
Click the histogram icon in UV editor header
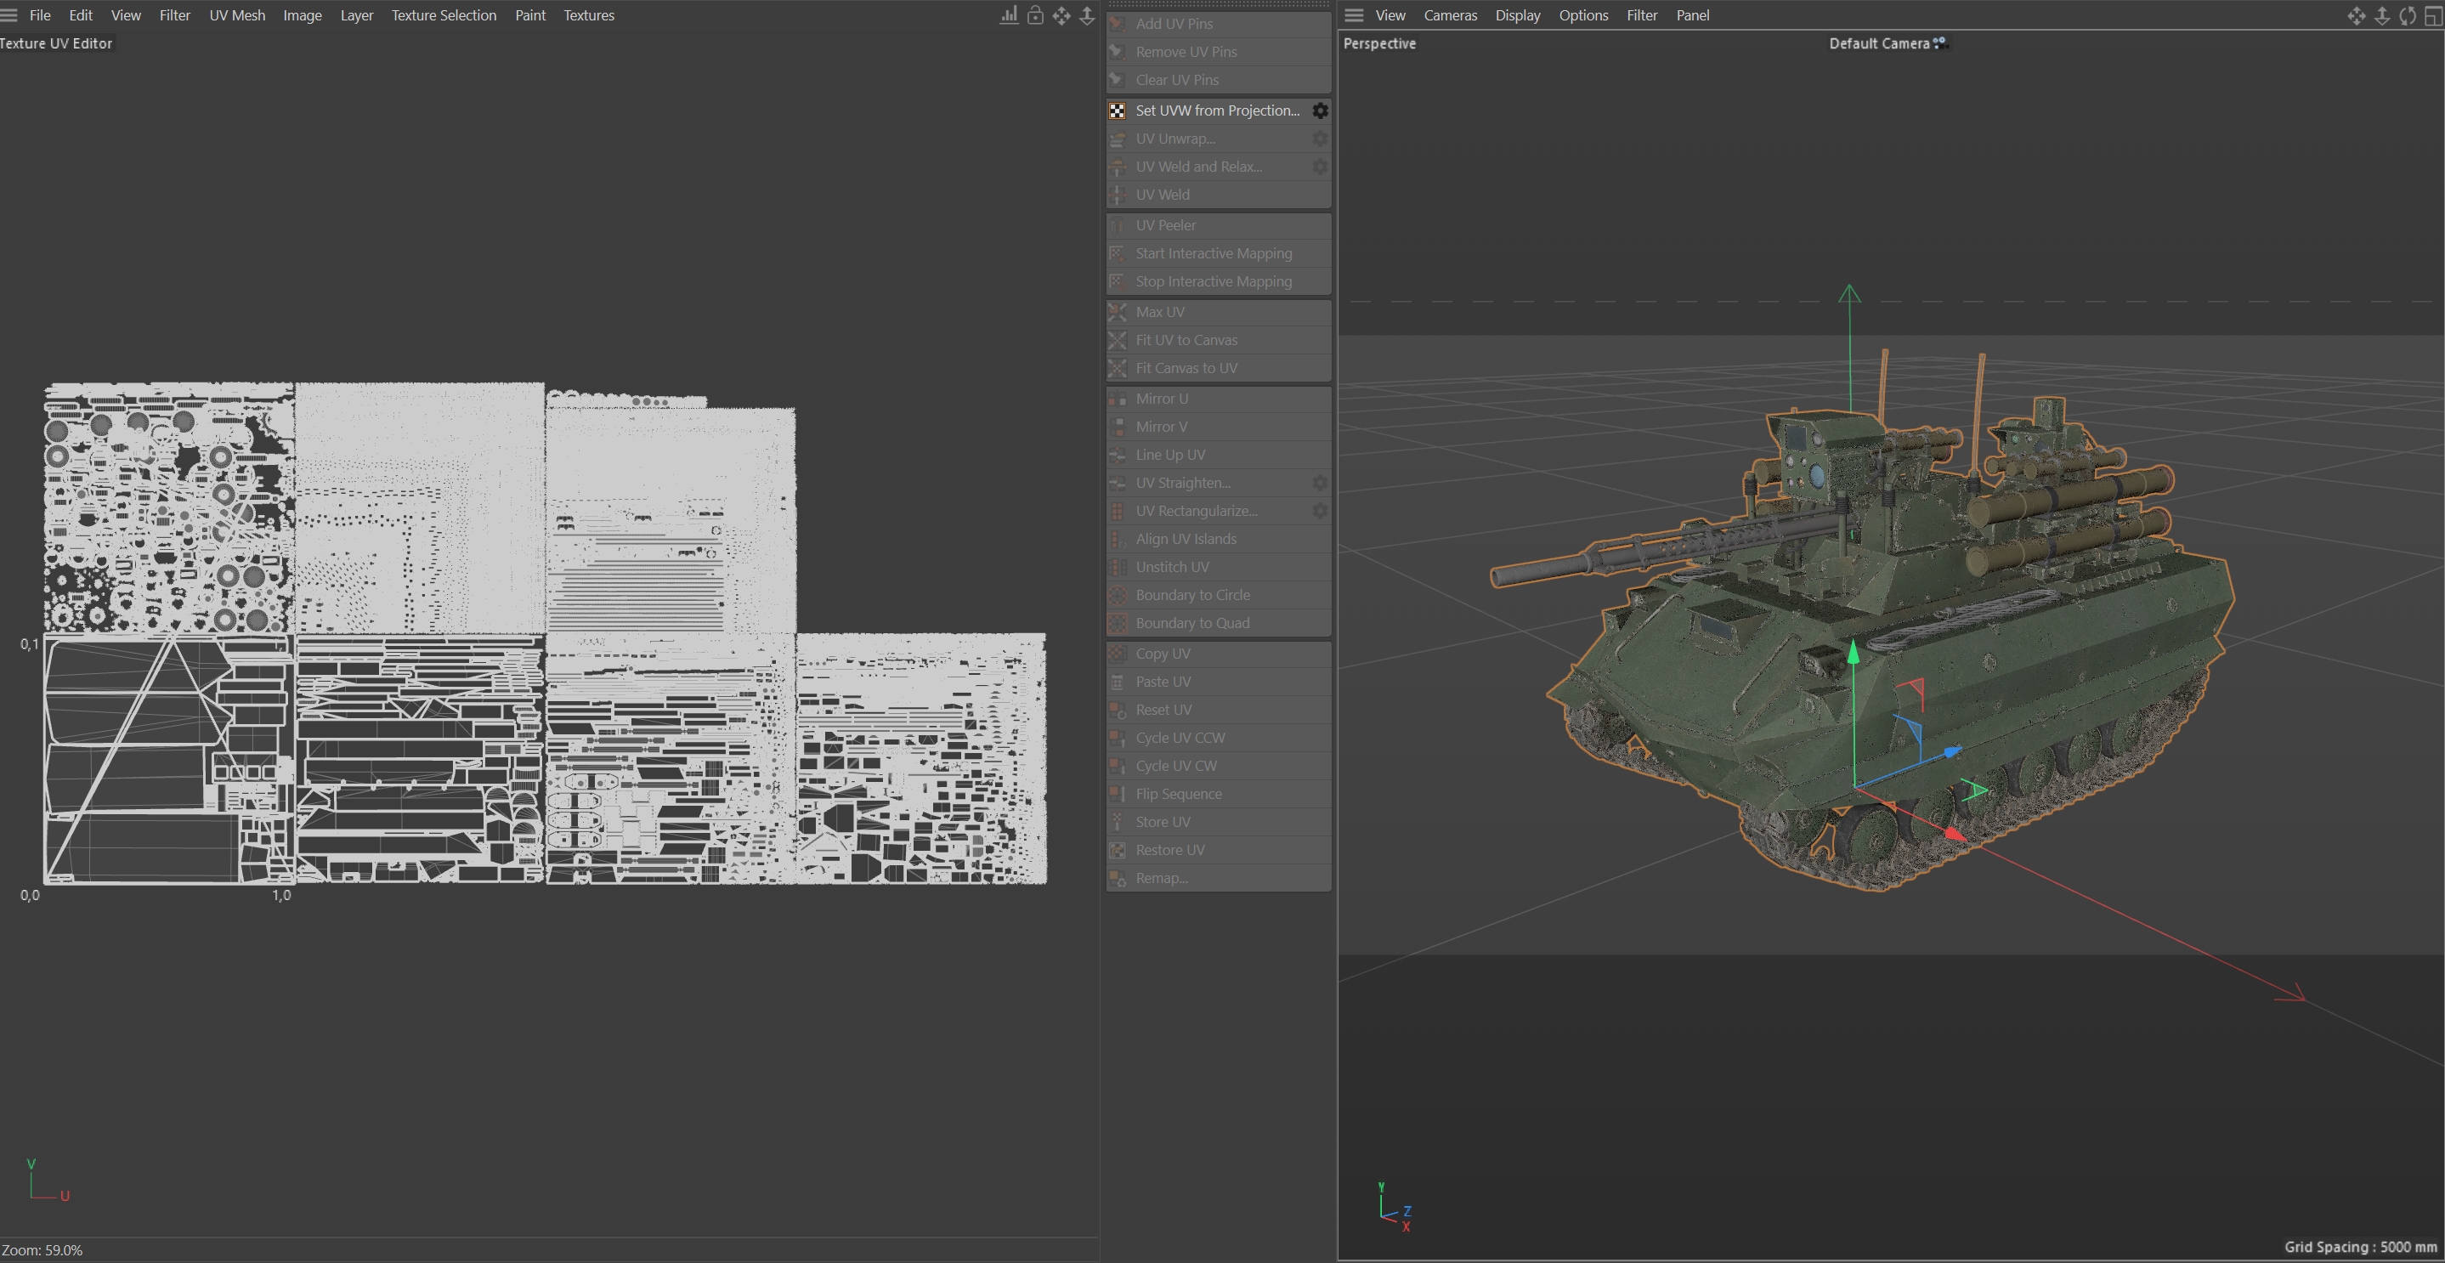pos(1009,15)
